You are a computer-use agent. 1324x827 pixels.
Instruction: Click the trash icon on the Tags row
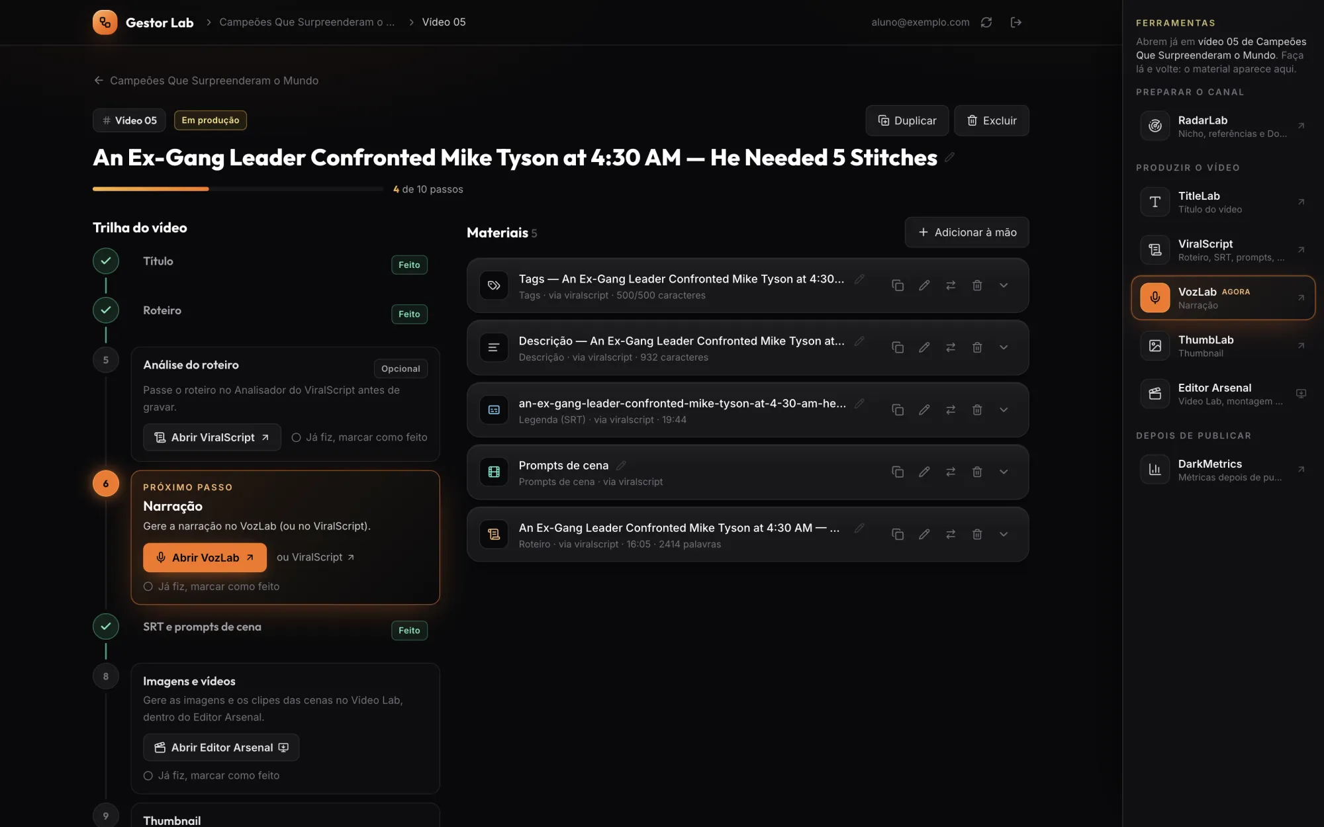click(x=977, y=285)
